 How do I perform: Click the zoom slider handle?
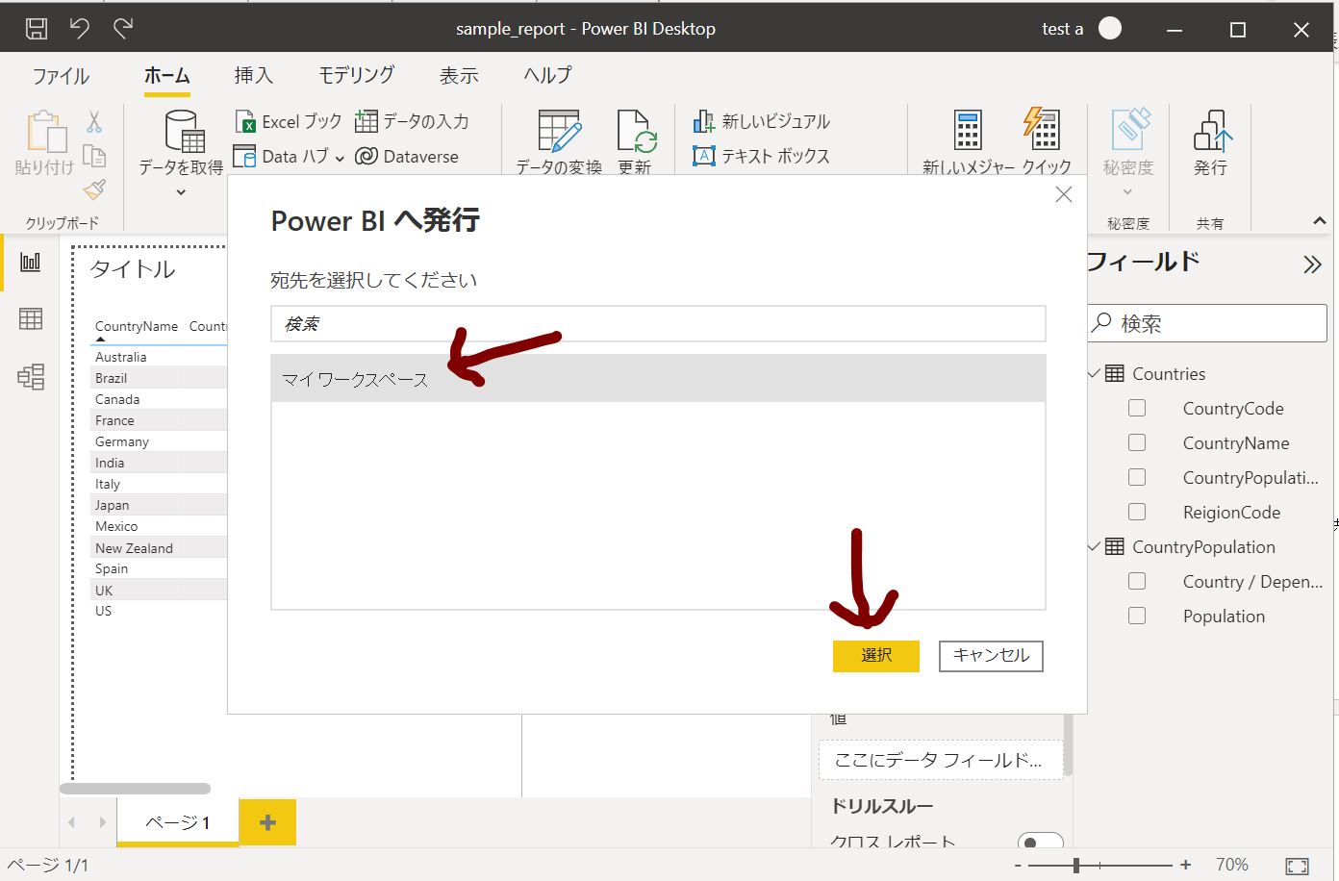1076,866
